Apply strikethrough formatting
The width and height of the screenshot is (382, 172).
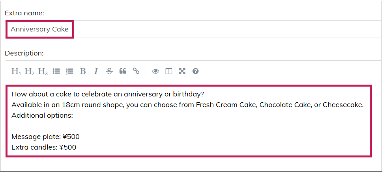tap(109, 71)
